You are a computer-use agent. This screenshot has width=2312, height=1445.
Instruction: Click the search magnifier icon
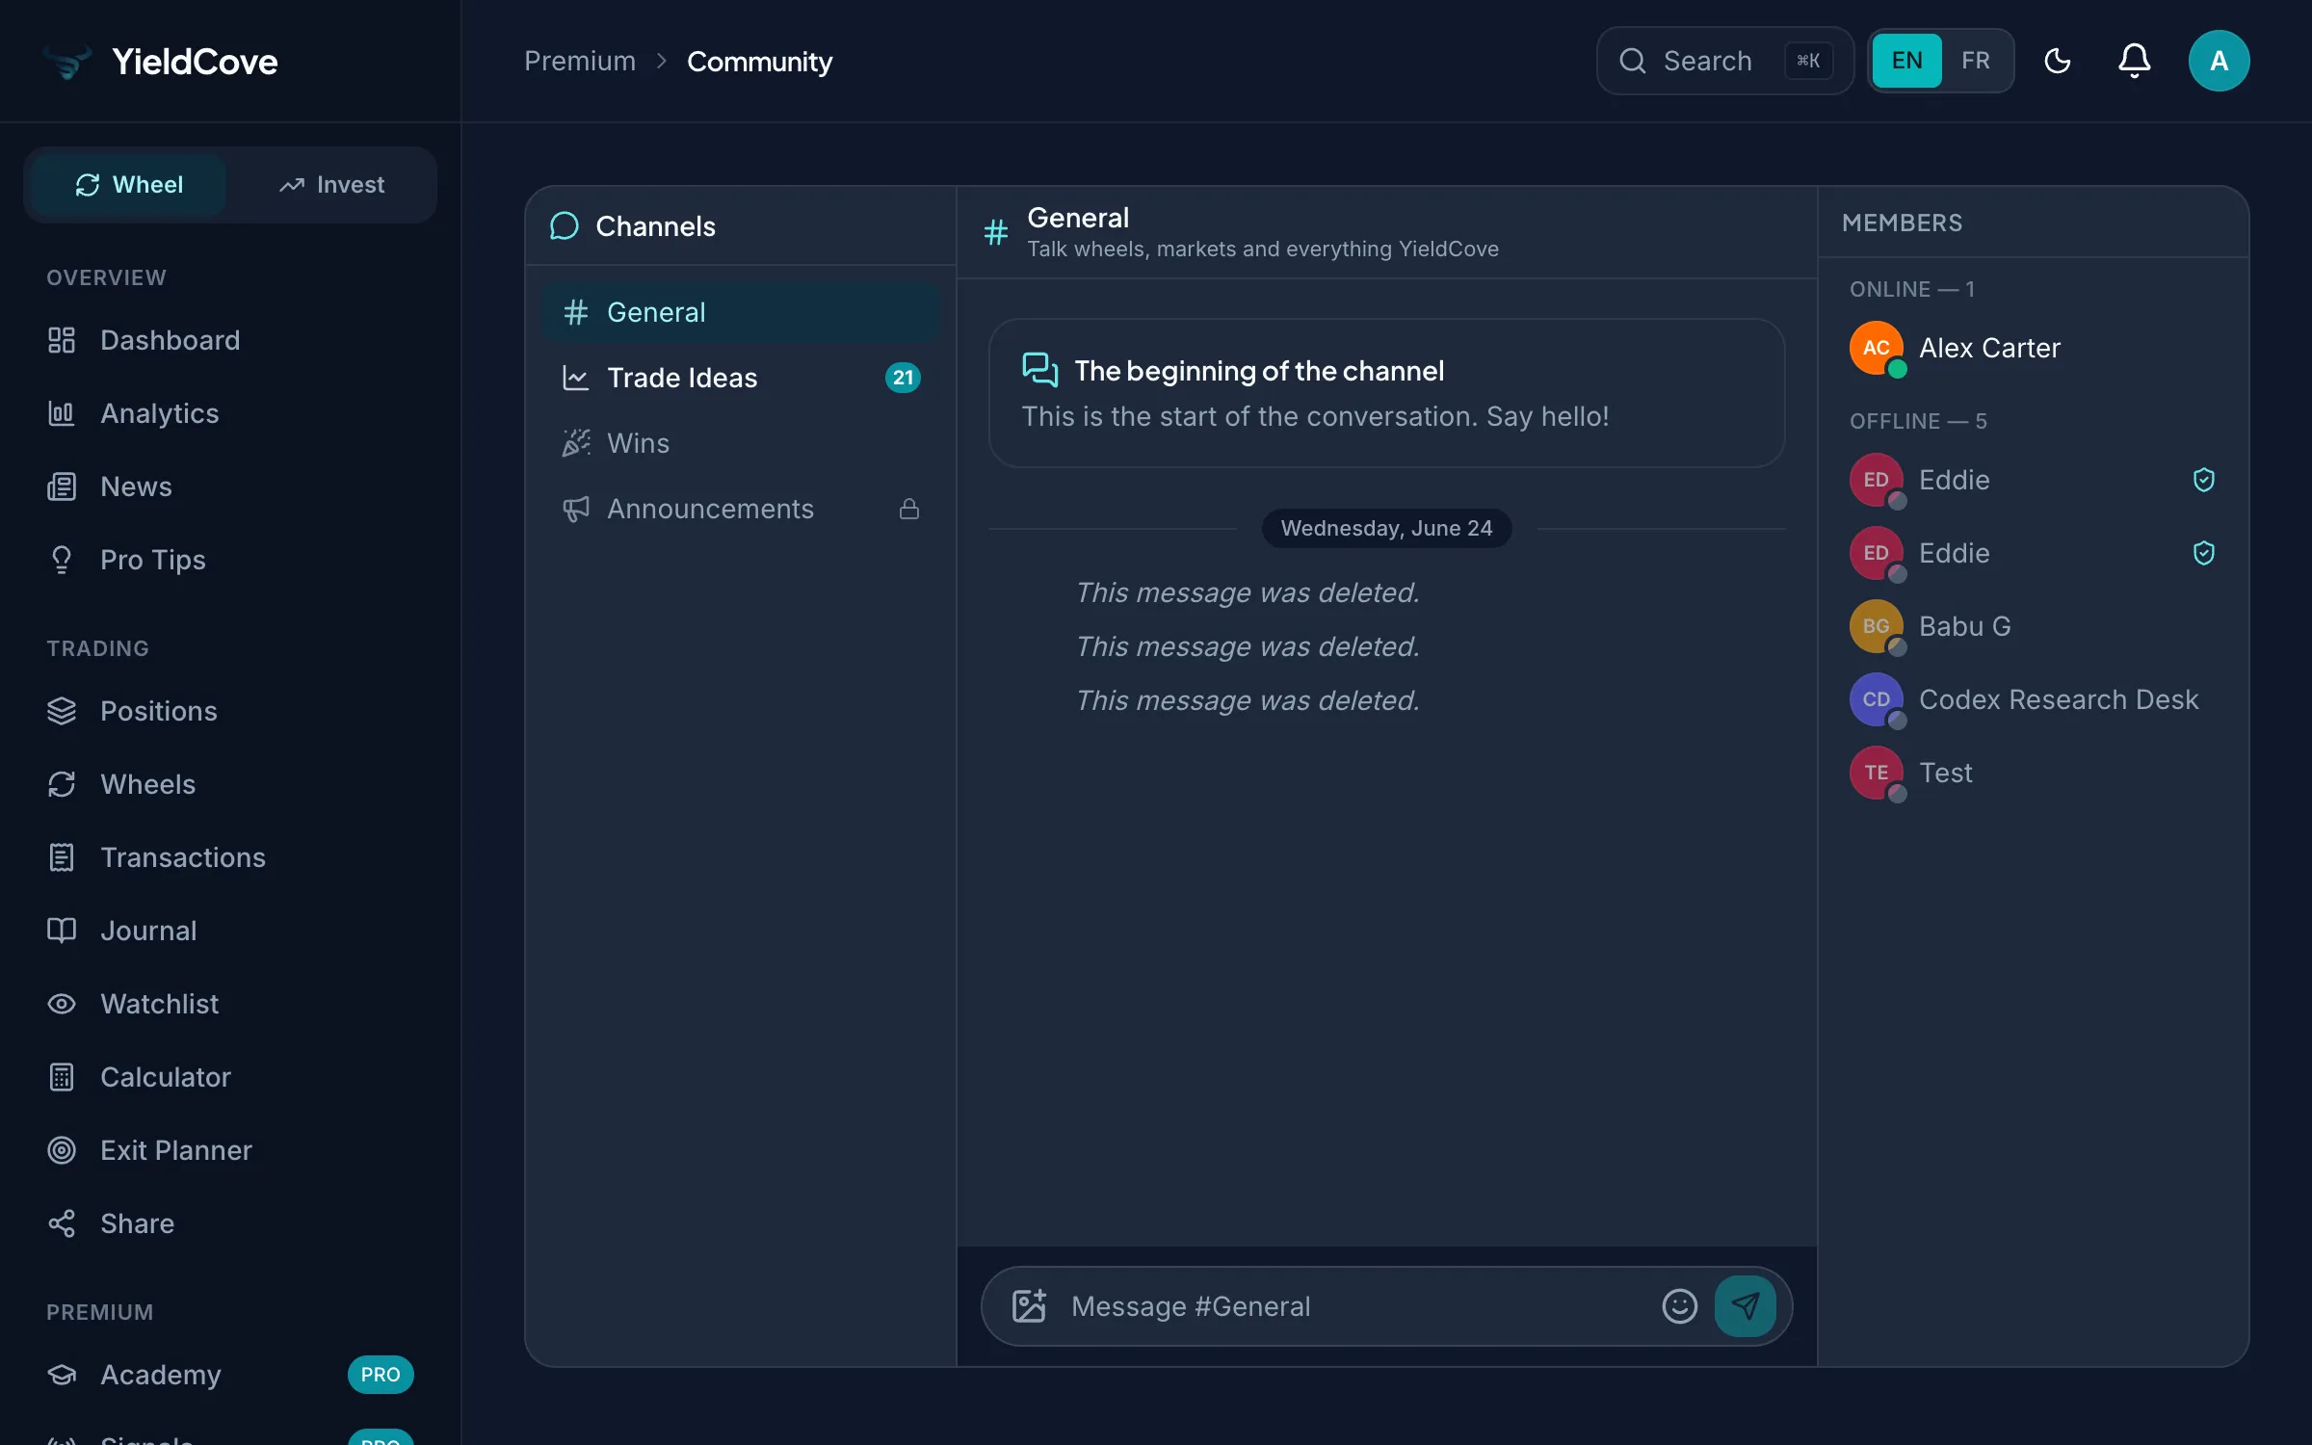coord(1633,61)
